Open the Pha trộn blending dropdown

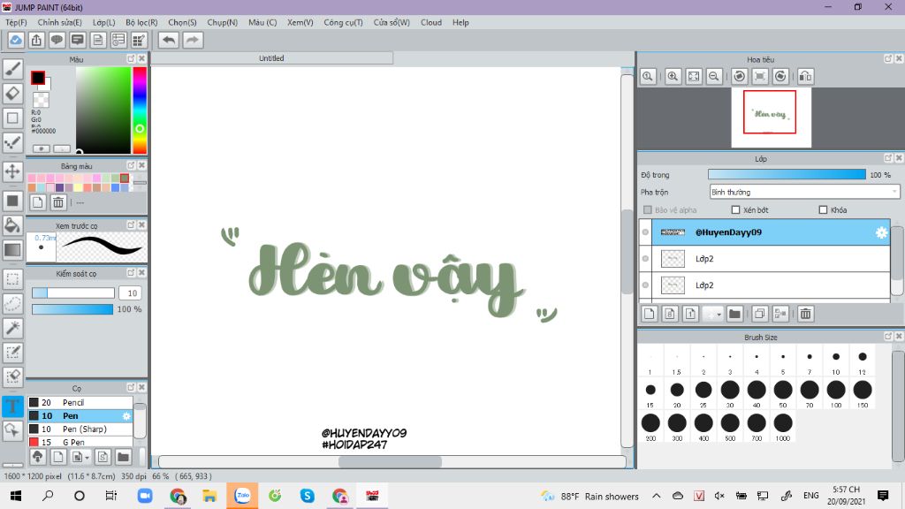click(804, 192)
